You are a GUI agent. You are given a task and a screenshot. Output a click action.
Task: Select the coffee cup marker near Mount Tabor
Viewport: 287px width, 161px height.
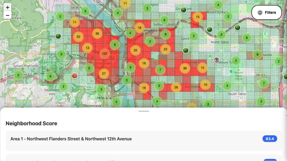coord(217,60)
